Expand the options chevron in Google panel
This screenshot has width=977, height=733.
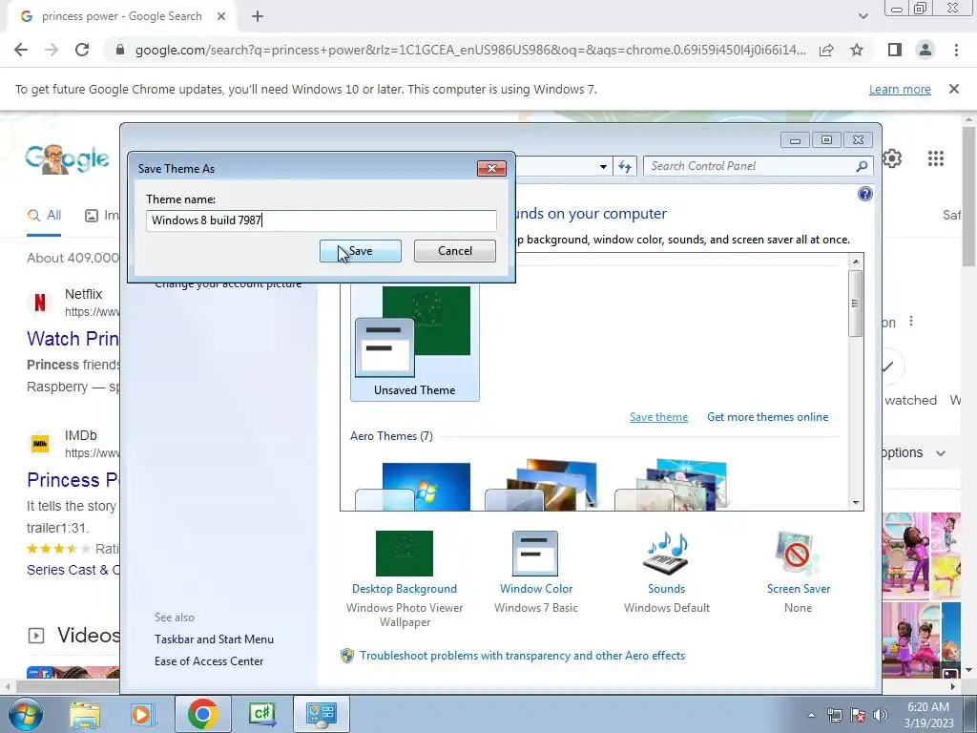click(941, 453)
